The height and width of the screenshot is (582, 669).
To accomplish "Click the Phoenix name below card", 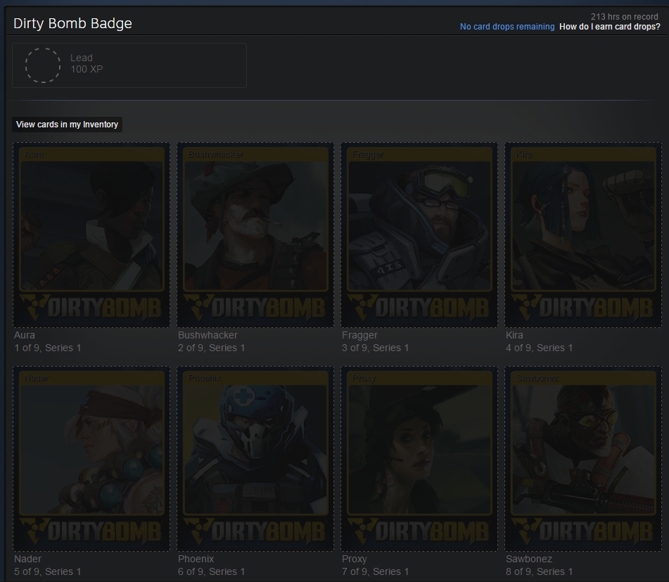I will click(x=196, y=559).
